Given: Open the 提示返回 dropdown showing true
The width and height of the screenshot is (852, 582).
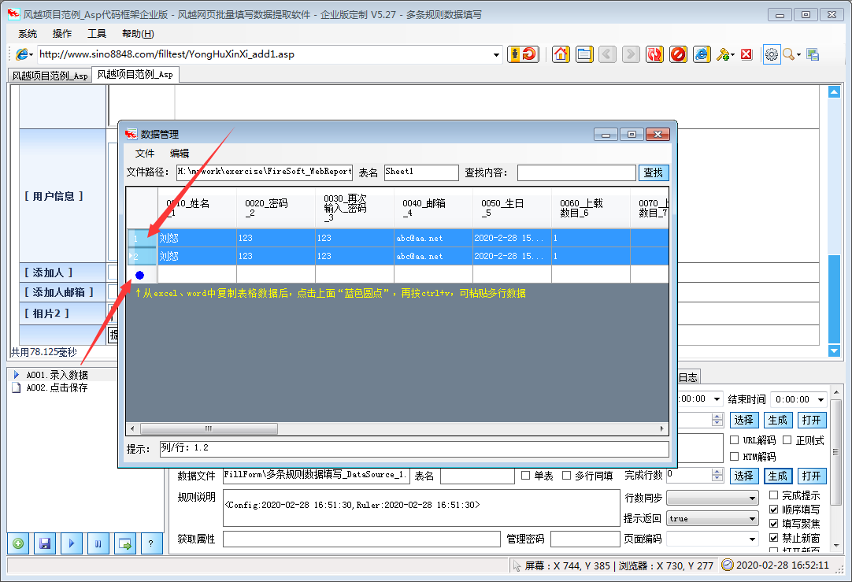Looking at the screenshot, I should pos(752,518).
